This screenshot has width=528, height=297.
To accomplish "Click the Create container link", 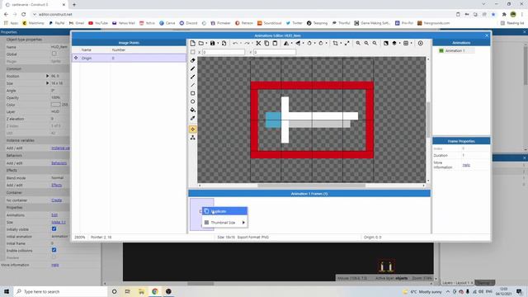I will pyautogui.click(x=57, y=200).
